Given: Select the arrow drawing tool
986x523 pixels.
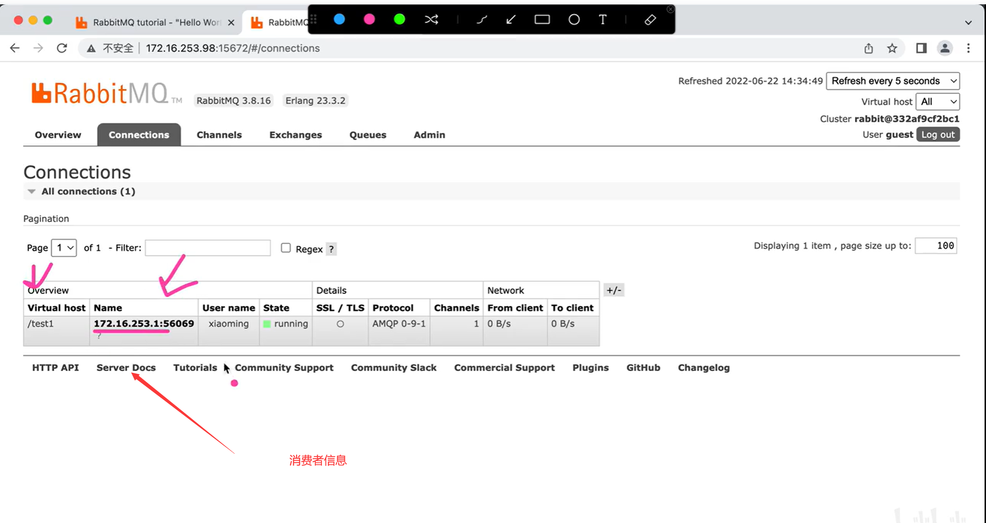Looking at the screenshot, I should (511, 20).
